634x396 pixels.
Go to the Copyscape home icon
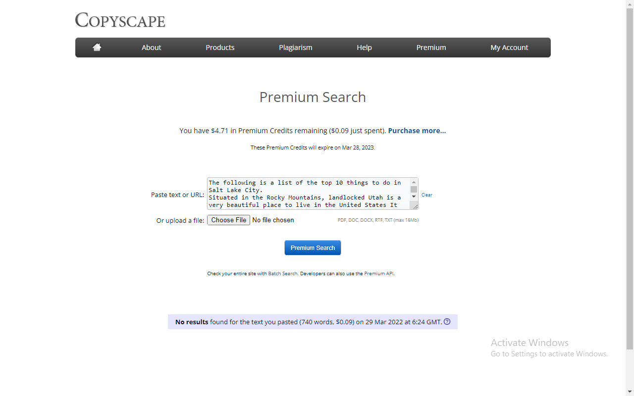point(97,48)
